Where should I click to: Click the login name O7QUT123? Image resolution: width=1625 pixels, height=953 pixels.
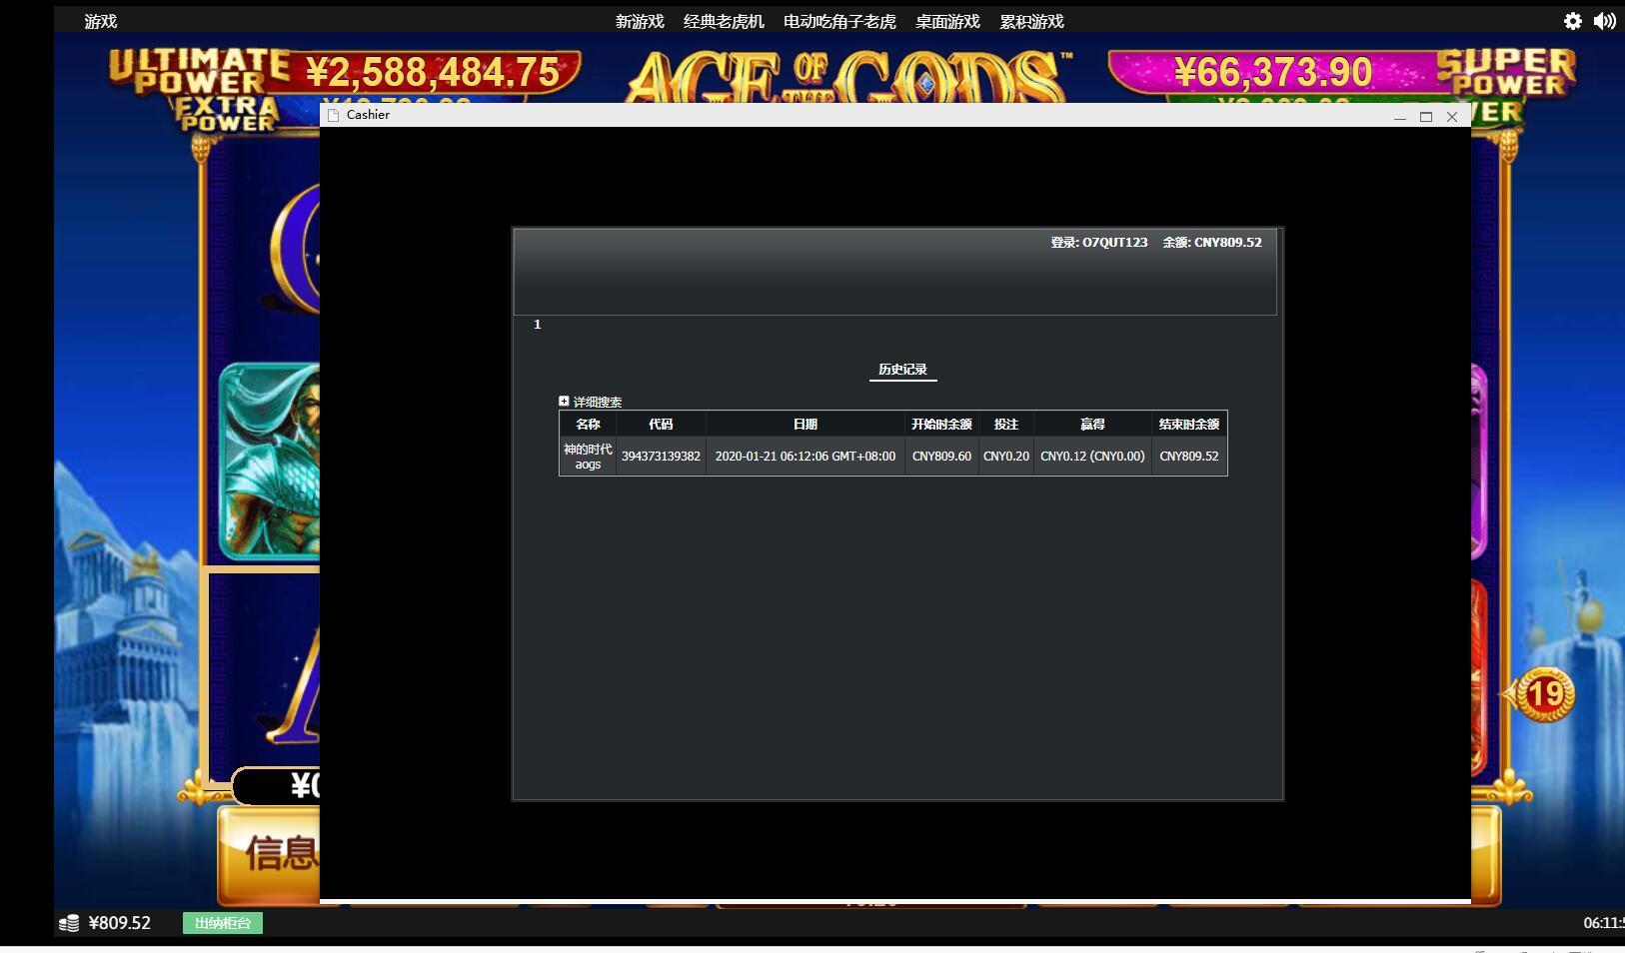tap(1115, 243)
